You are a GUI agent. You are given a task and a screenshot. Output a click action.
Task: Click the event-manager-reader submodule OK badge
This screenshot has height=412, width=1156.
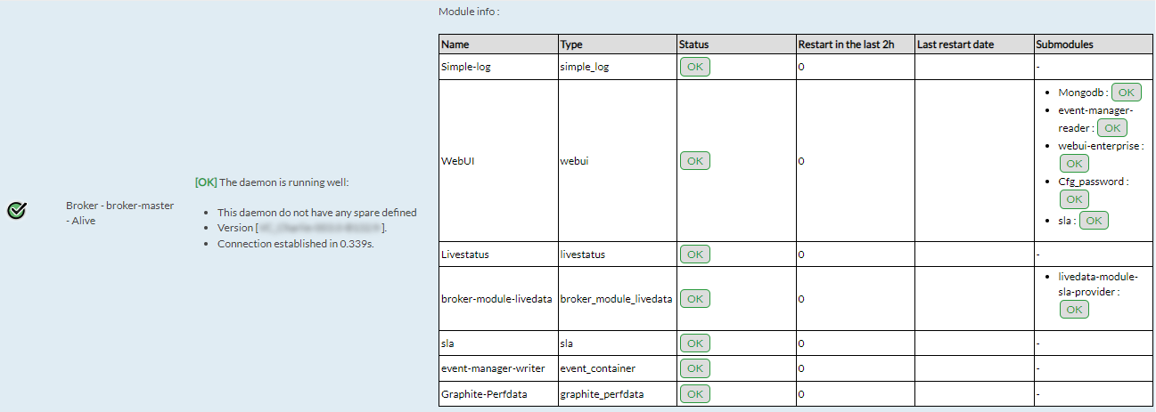tap(1111, 128)
